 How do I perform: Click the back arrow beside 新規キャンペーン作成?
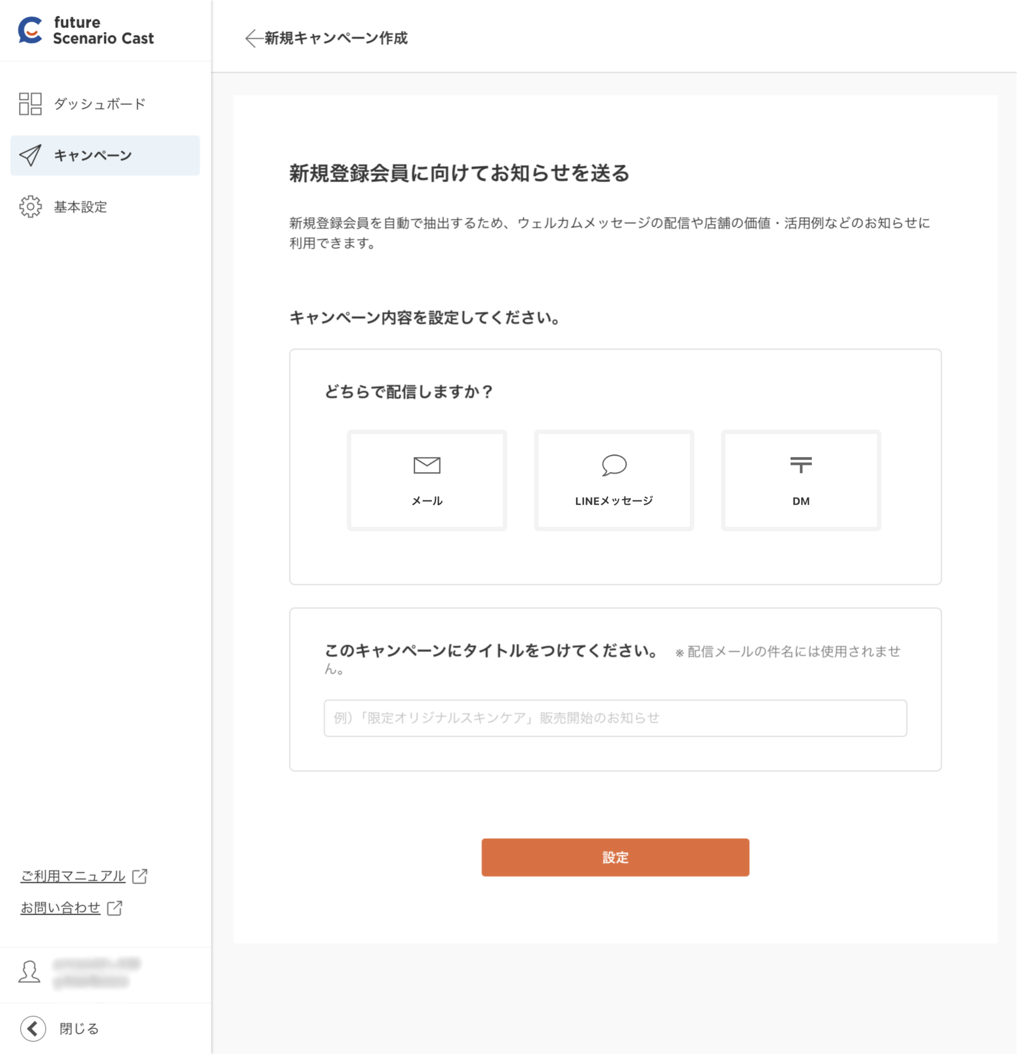click(x=252, y=38)
